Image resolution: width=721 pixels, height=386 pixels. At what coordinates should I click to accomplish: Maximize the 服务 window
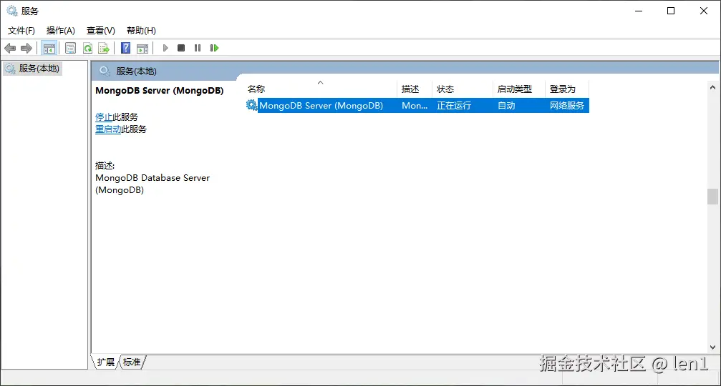671,11
